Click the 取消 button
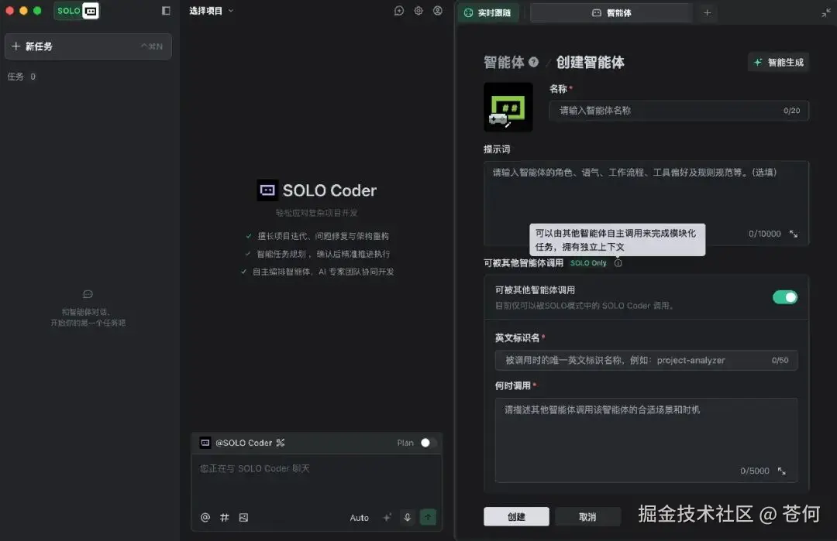 [587, 516]
